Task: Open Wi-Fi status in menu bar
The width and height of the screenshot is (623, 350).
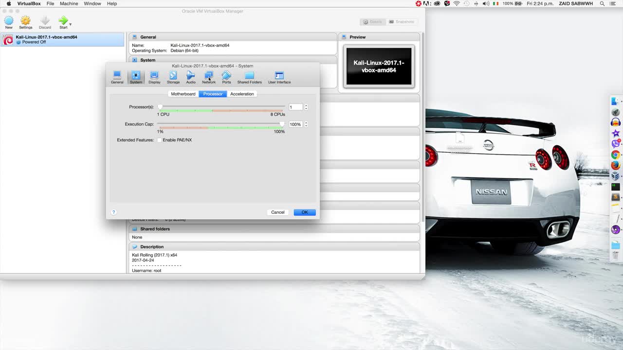Action: (457, 3)
